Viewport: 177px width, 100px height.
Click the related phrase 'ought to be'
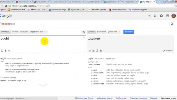(21, 80)
